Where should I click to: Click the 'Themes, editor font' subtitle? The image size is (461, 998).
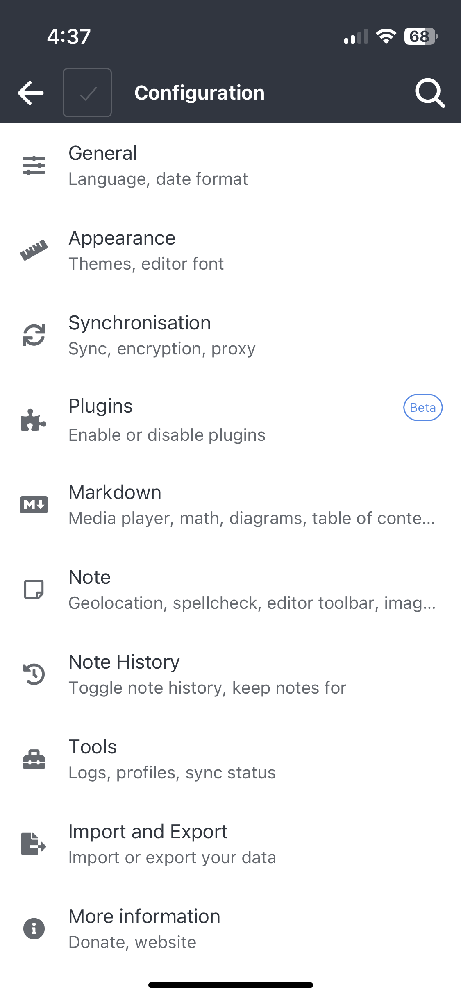coord(146,264)
